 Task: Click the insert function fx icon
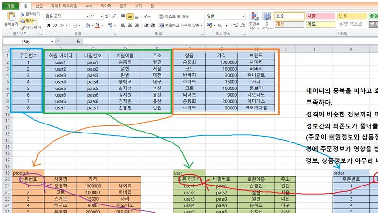[78, 42]
